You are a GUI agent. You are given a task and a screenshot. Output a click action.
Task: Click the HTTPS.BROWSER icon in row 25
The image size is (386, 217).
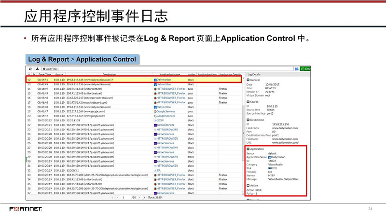pyautogui.click(x=155, y=139)
